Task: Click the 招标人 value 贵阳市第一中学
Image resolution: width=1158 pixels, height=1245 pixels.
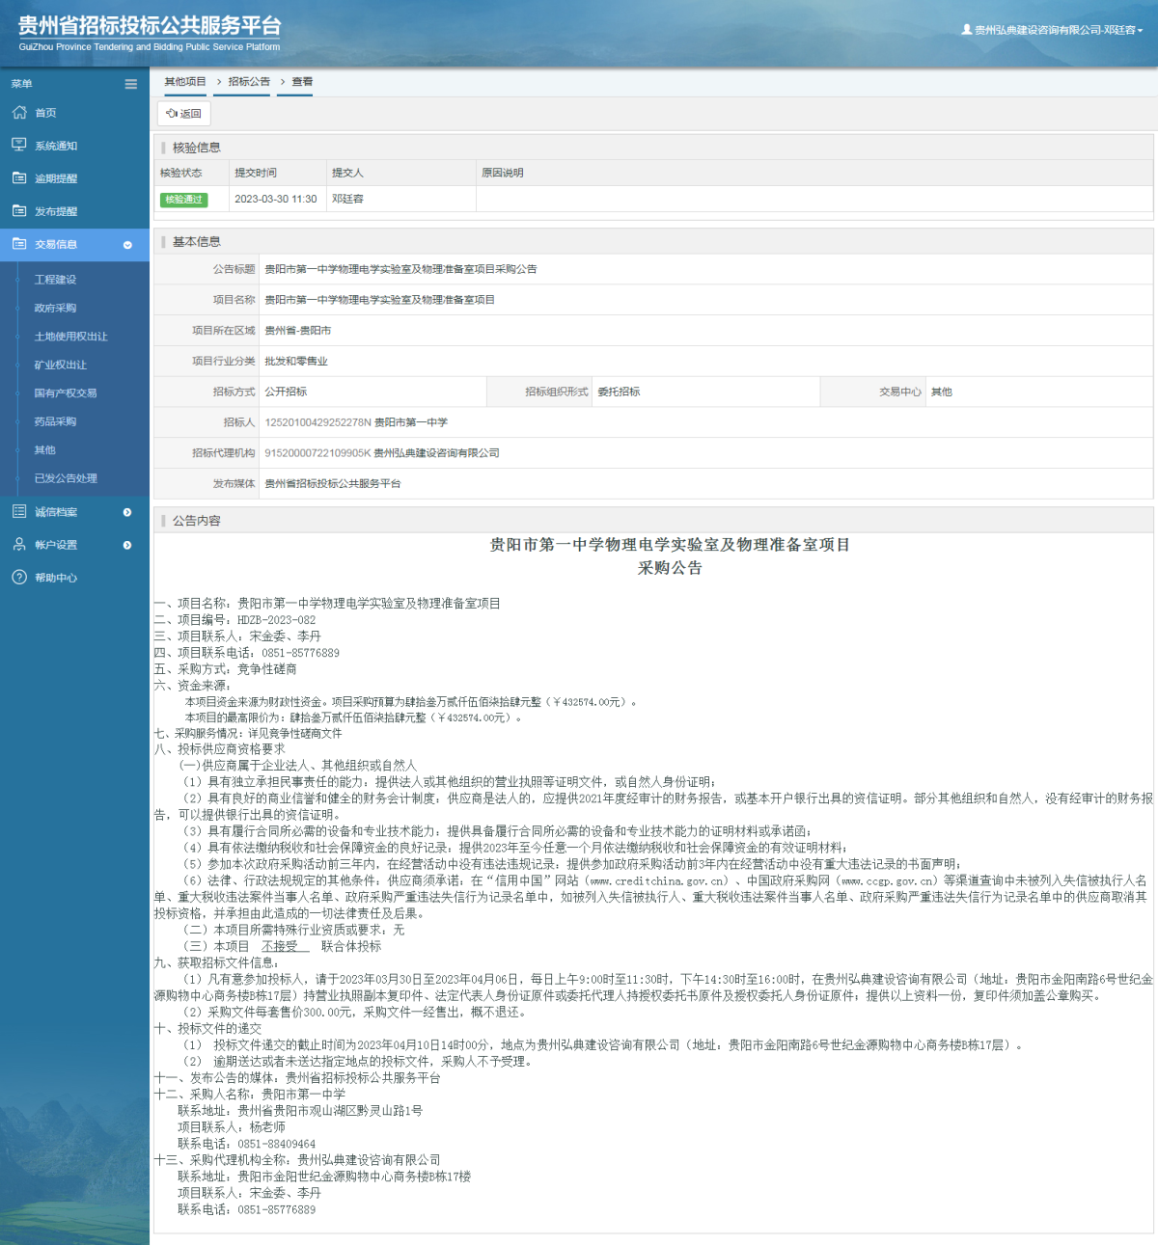Action: point(411,422)
